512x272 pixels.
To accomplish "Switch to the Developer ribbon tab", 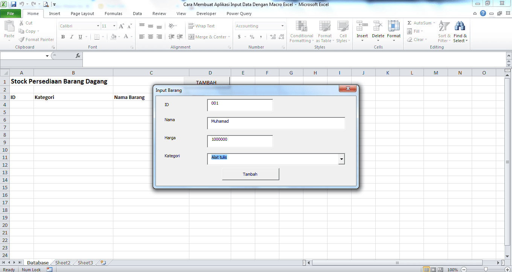I will tap(206, 13).
